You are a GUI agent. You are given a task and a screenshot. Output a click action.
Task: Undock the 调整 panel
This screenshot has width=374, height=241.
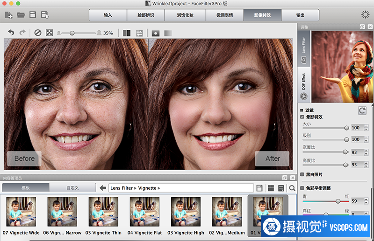[362, 27]
